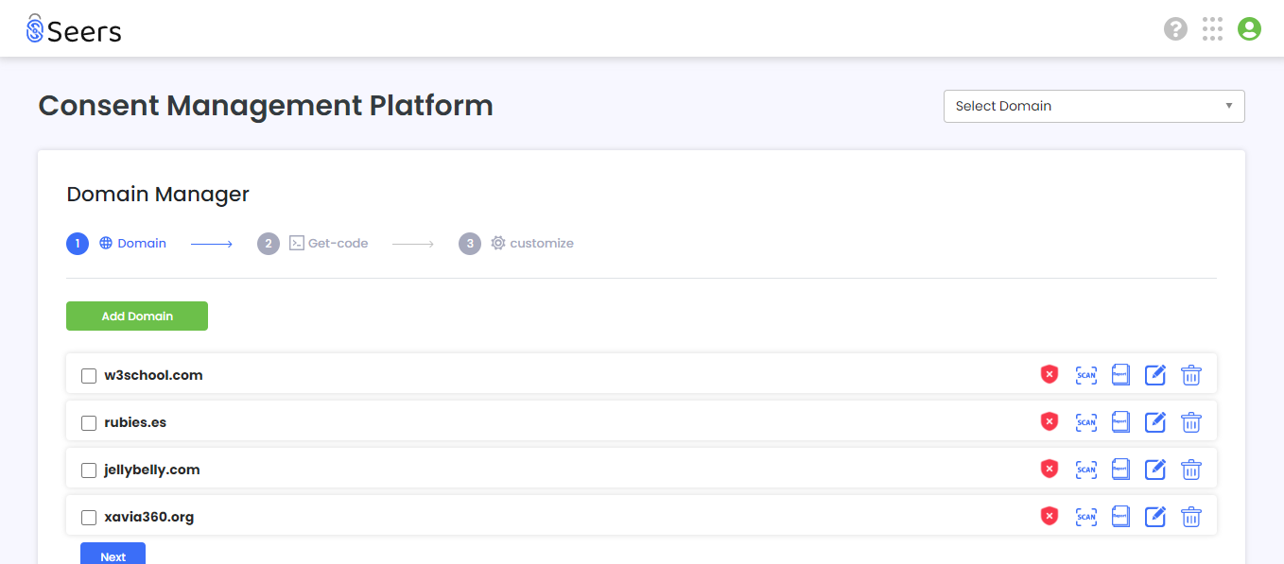The height and width of the screenshot is (564, 1284).
Task: Edit the jellybelly.com domain entry
Action: (1155, 470)
